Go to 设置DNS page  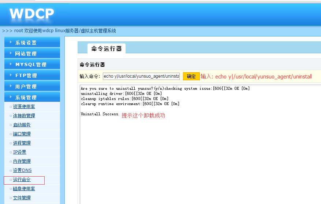pos(22,170)
